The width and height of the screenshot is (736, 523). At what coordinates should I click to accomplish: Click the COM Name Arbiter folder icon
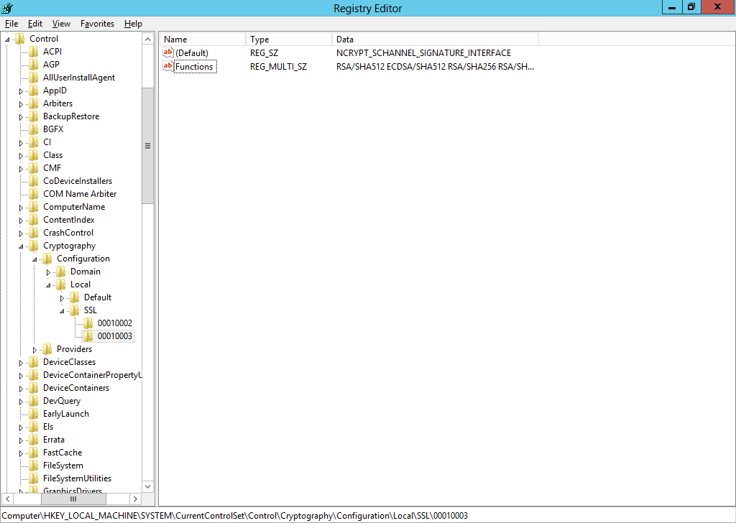[33, 194]
